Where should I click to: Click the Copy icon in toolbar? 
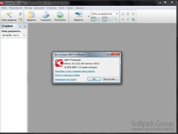(x=128, y=14)
